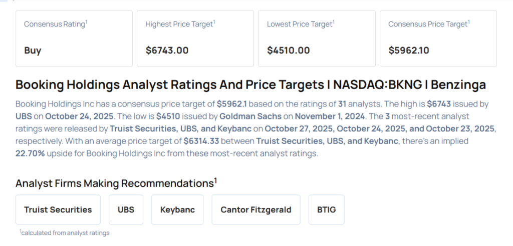Open the Highest Price Target card
The width and height of the screenshot is (513, 246).
click(195, 38)
